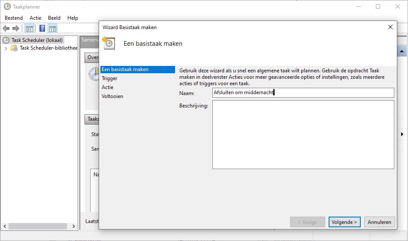
Task: Minimize the Taakplanner window
Action: click(x=359, y=6)
